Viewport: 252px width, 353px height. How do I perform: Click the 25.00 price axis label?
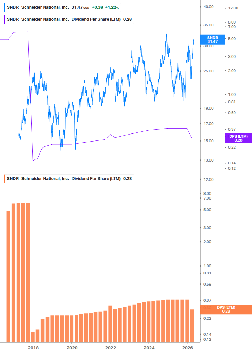pos(208,71)
